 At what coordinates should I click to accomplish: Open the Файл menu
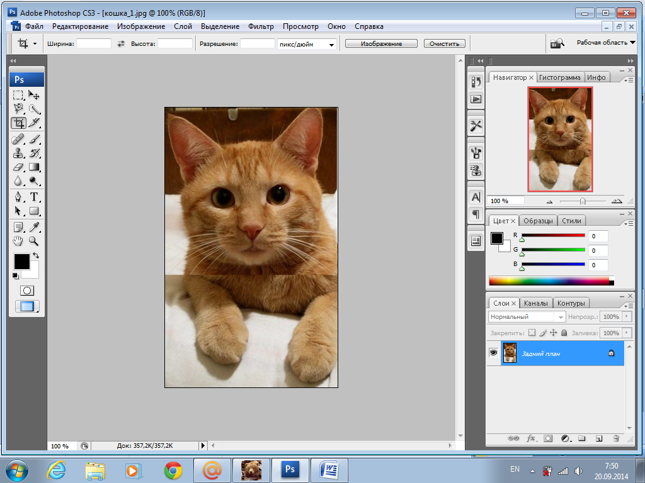[34, 26]
